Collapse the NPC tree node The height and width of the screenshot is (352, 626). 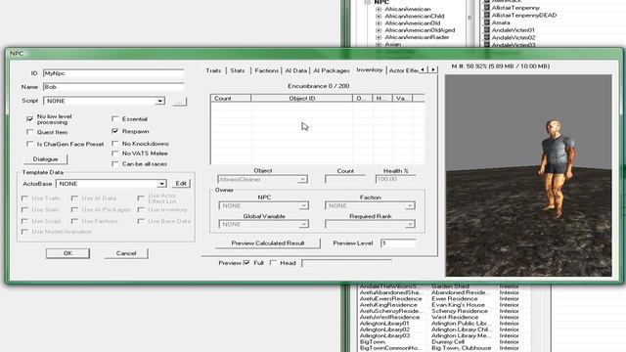[368, 2]
